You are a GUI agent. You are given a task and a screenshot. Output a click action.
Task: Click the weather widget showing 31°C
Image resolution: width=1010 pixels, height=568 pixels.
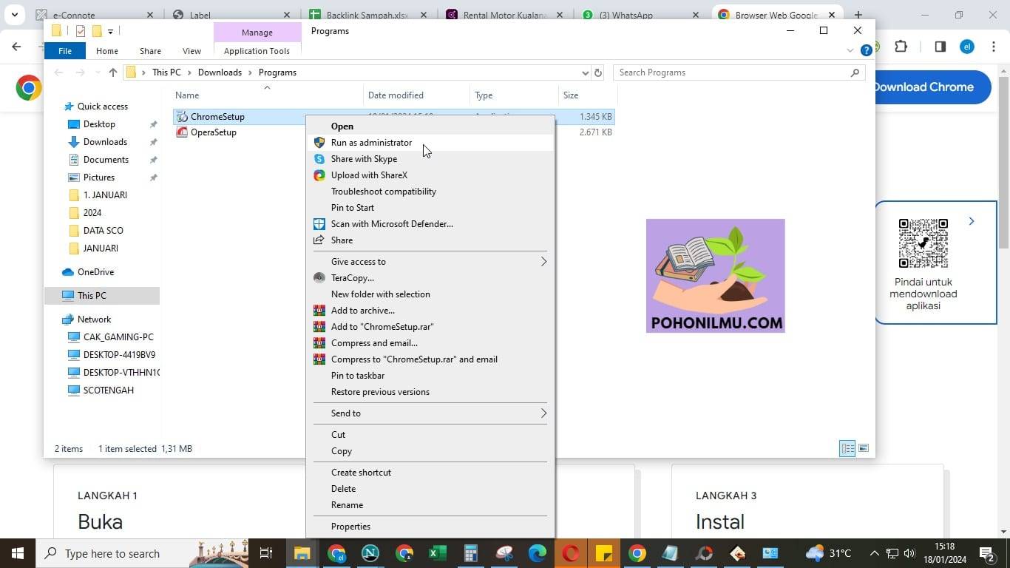coord(829,553)
